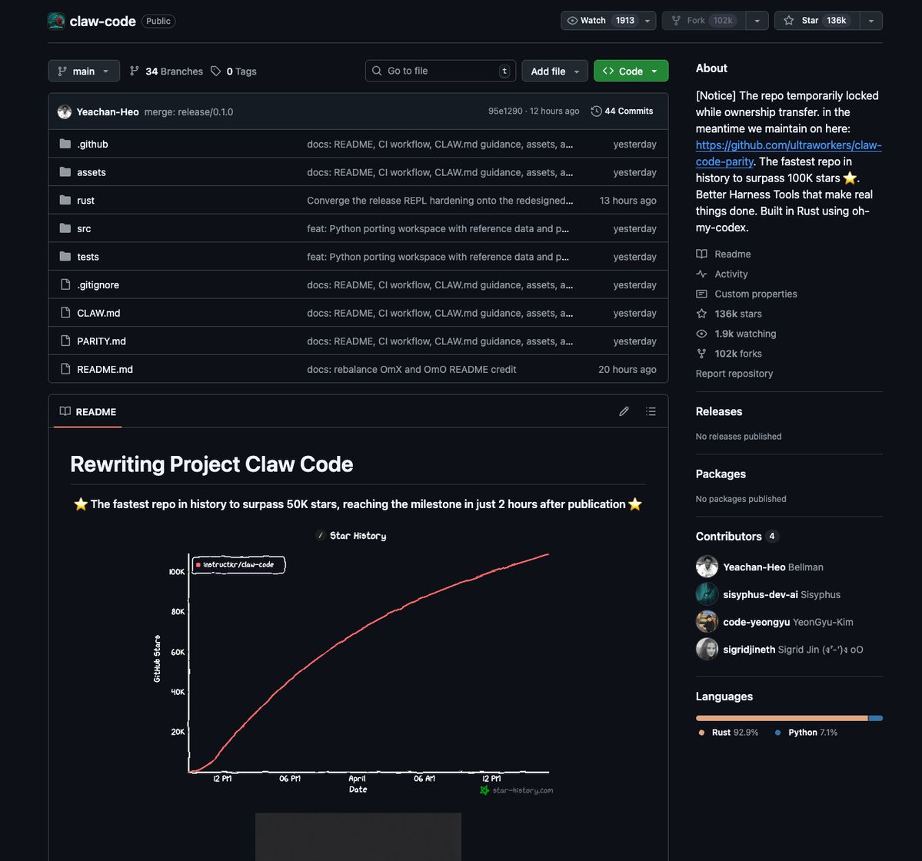This screenshot has width=922, height=861.
Task: Open commit message merge: release/0.1.0
Action: (x=188, y=111)
